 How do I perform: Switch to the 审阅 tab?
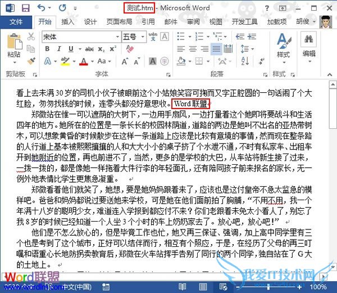193,22
